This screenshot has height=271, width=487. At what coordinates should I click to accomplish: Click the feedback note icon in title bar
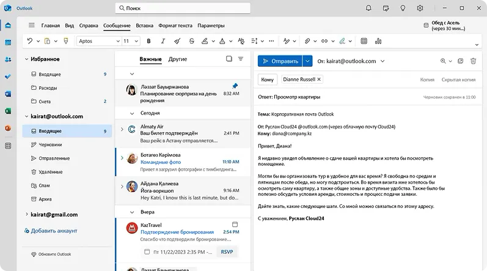pos(386,8)
